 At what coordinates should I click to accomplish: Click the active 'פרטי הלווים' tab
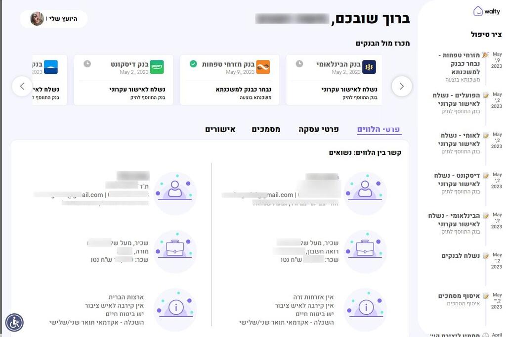click(x=379, y=129)
